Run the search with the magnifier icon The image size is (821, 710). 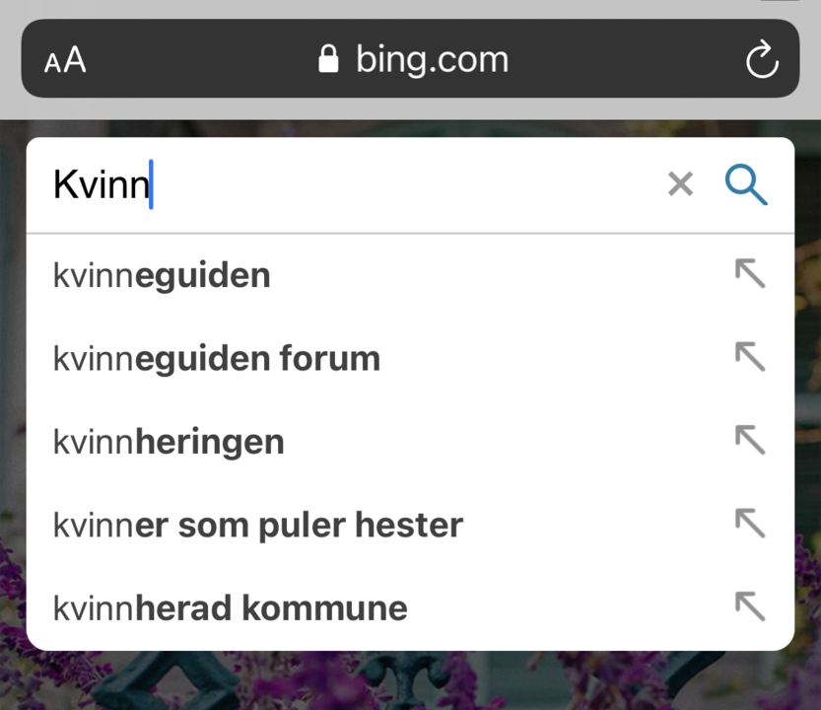coord(746,184)
